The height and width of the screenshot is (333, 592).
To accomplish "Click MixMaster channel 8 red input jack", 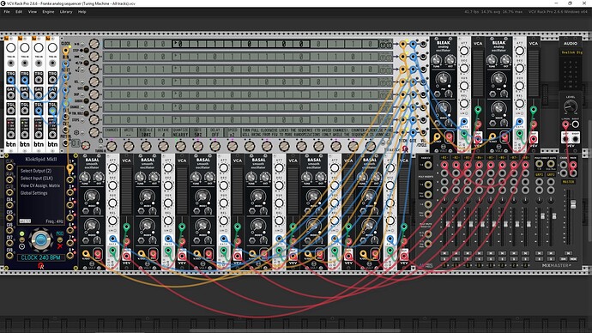I will [525, 165].
